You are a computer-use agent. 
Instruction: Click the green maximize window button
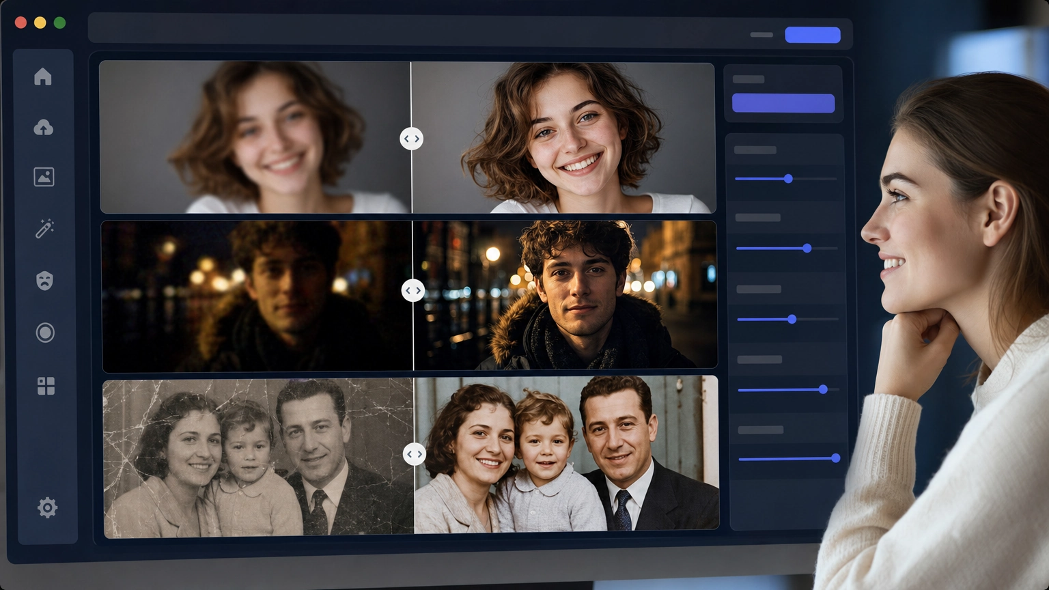coord(59,23)
